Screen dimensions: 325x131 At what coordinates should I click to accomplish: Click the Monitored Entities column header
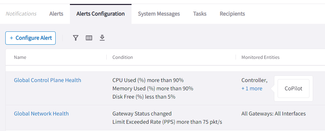click(x=260, y=57)
